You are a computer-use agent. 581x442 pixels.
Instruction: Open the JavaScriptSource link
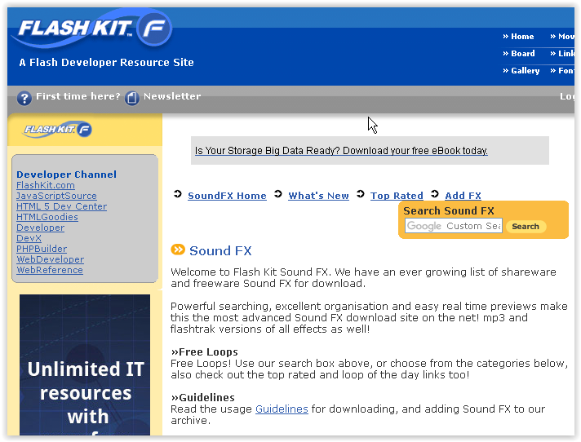56,196
